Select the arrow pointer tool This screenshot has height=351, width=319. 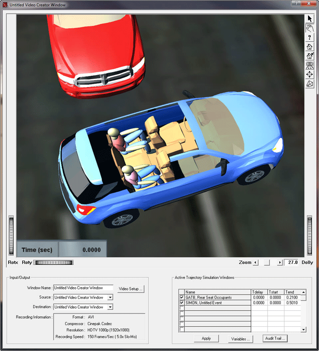(310, 19)
